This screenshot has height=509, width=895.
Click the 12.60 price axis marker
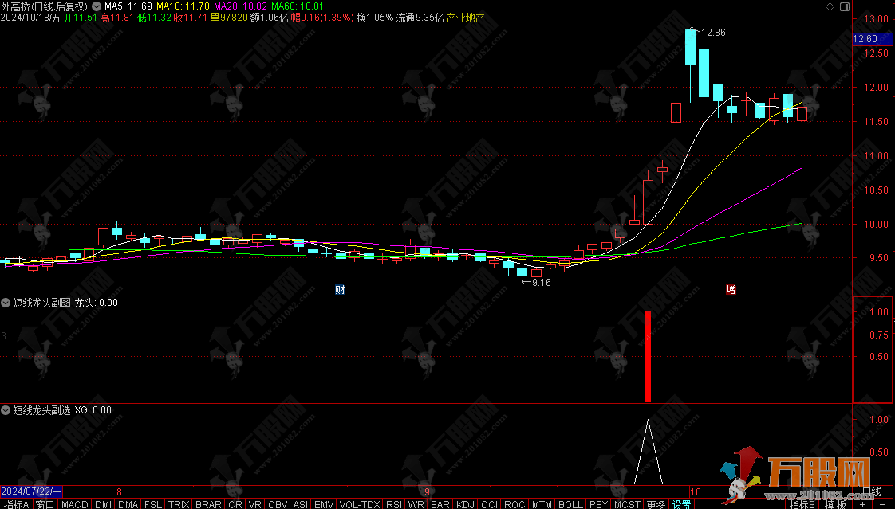pyautogui.click(x=872, y=39)
